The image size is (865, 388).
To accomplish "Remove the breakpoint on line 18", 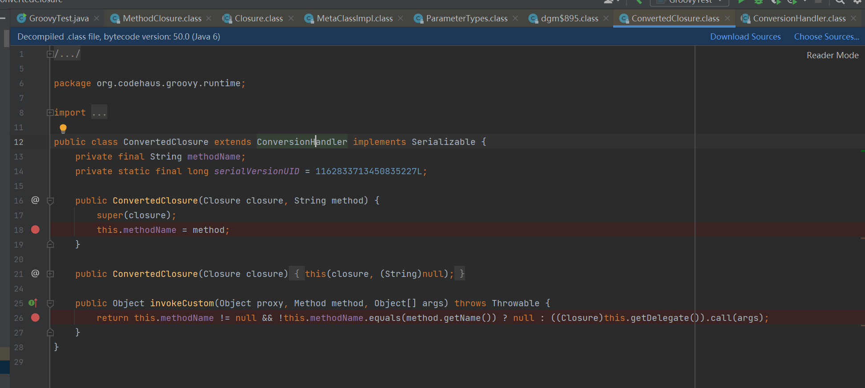I will click(36, 229).
